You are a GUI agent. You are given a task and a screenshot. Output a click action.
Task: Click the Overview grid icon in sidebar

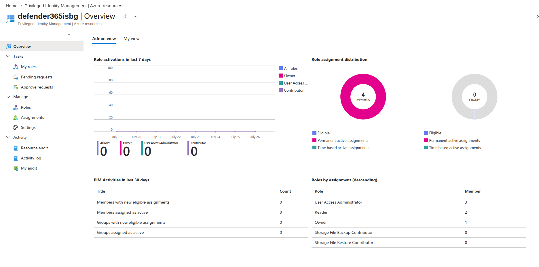click(8, 46)
